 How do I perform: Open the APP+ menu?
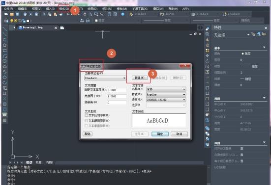pos(186,9)
